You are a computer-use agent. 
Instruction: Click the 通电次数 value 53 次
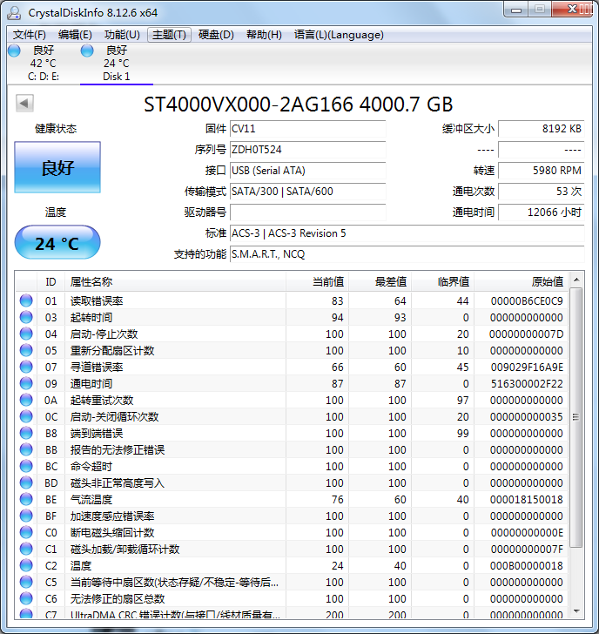[542, 192]
